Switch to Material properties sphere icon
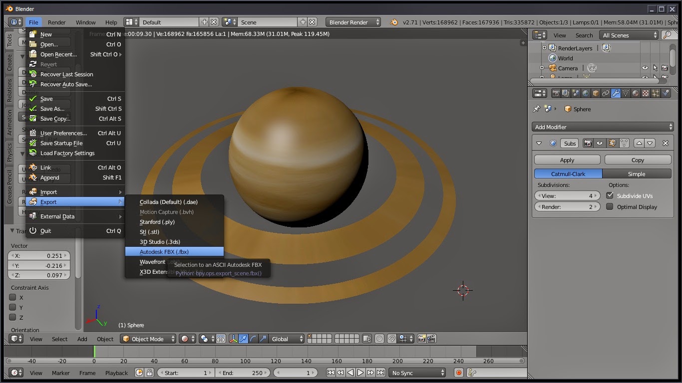The height and width of the screenshot is (383, 682). (635, 93)
